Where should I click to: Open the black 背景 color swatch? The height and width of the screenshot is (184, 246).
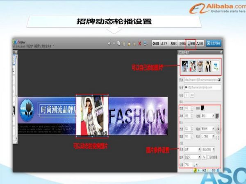pyautogui.click(x=203, y=108)
